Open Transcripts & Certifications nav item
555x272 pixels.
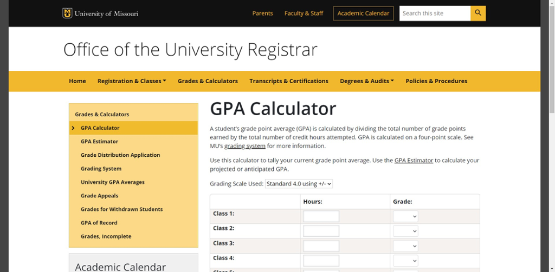pyautogui.click(x=289, y=81)
